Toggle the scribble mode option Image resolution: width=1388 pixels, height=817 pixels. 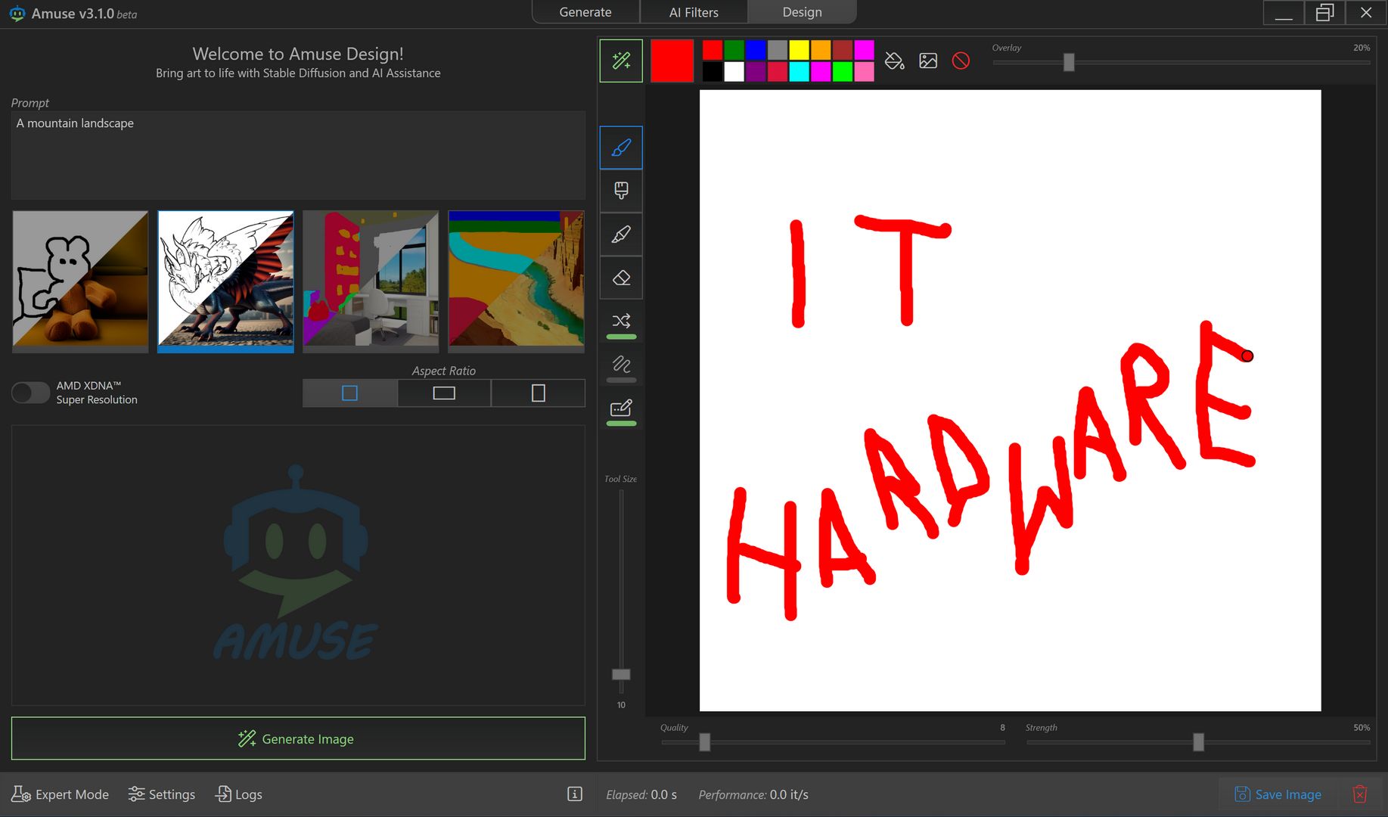(x=621, y=365)
